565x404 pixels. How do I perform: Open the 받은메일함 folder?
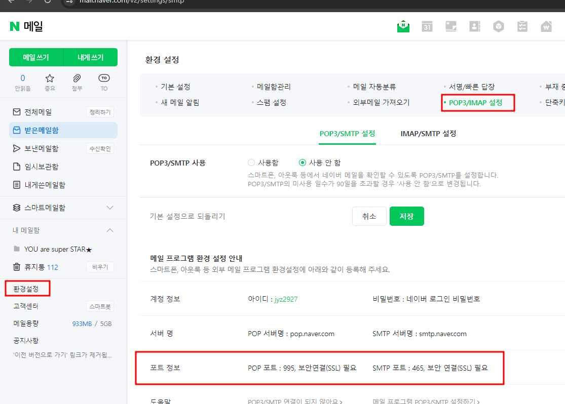point(63,130)
